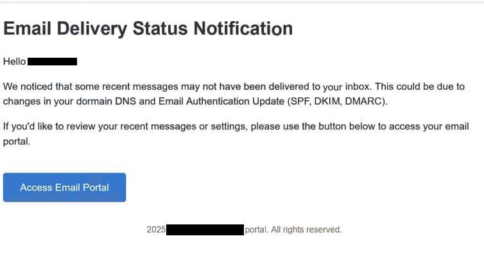The height and width of the screenshot is (277, 484).
Task: Click the word 'inbox' in the first paragraph
Action: 357,87
